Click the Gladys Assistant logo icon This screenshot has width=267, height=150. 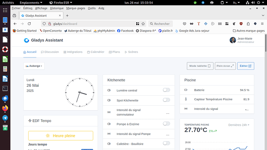(x=26, y=40)
